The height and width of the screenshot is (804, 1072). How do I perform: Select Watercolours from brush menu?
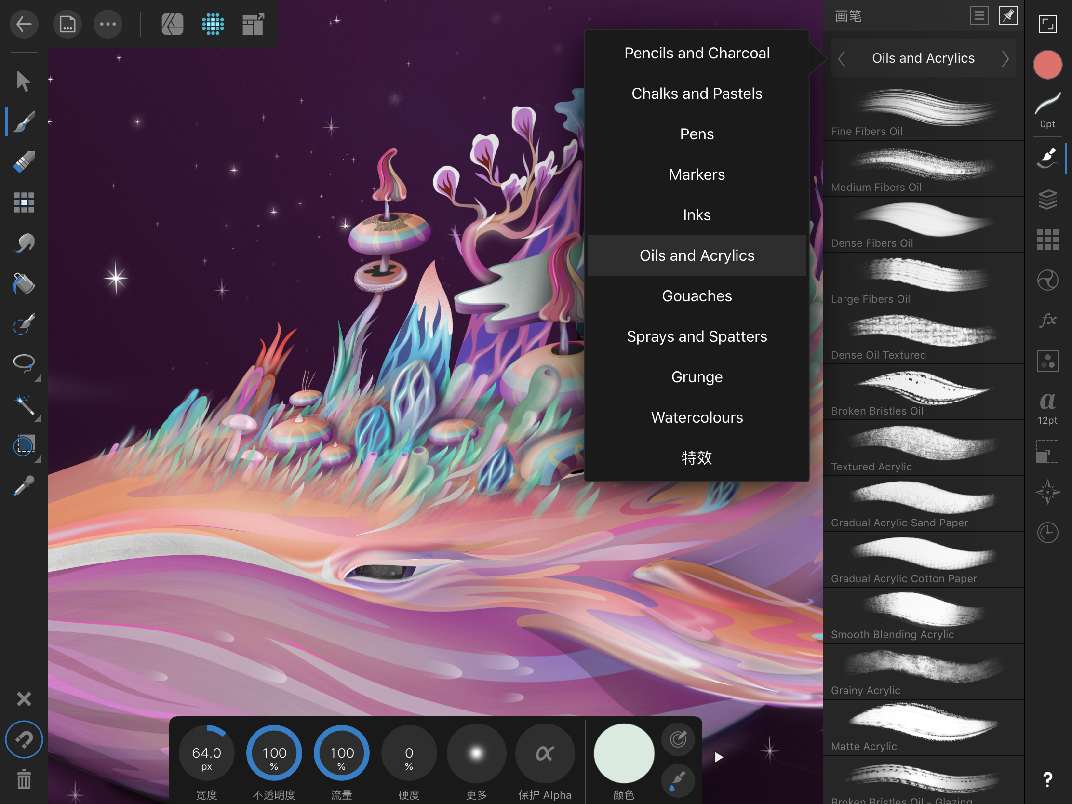pyautogui.click(x=697, y=417)
